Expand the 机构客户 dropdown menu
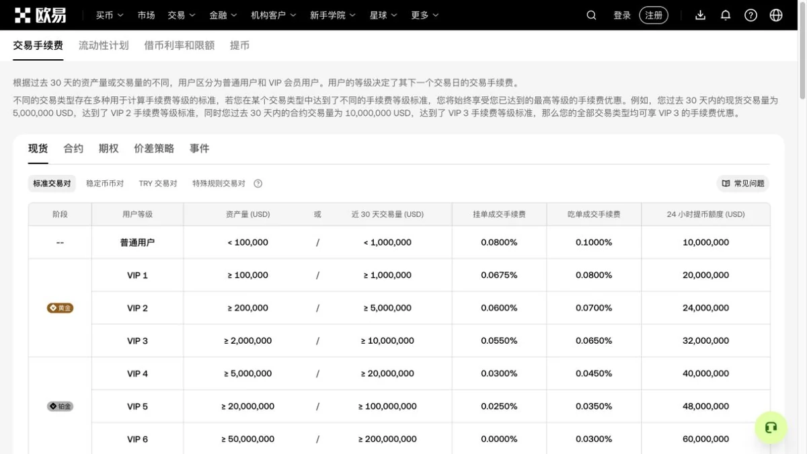This screenshot has height=454, width=807. (x=274, y=15)
